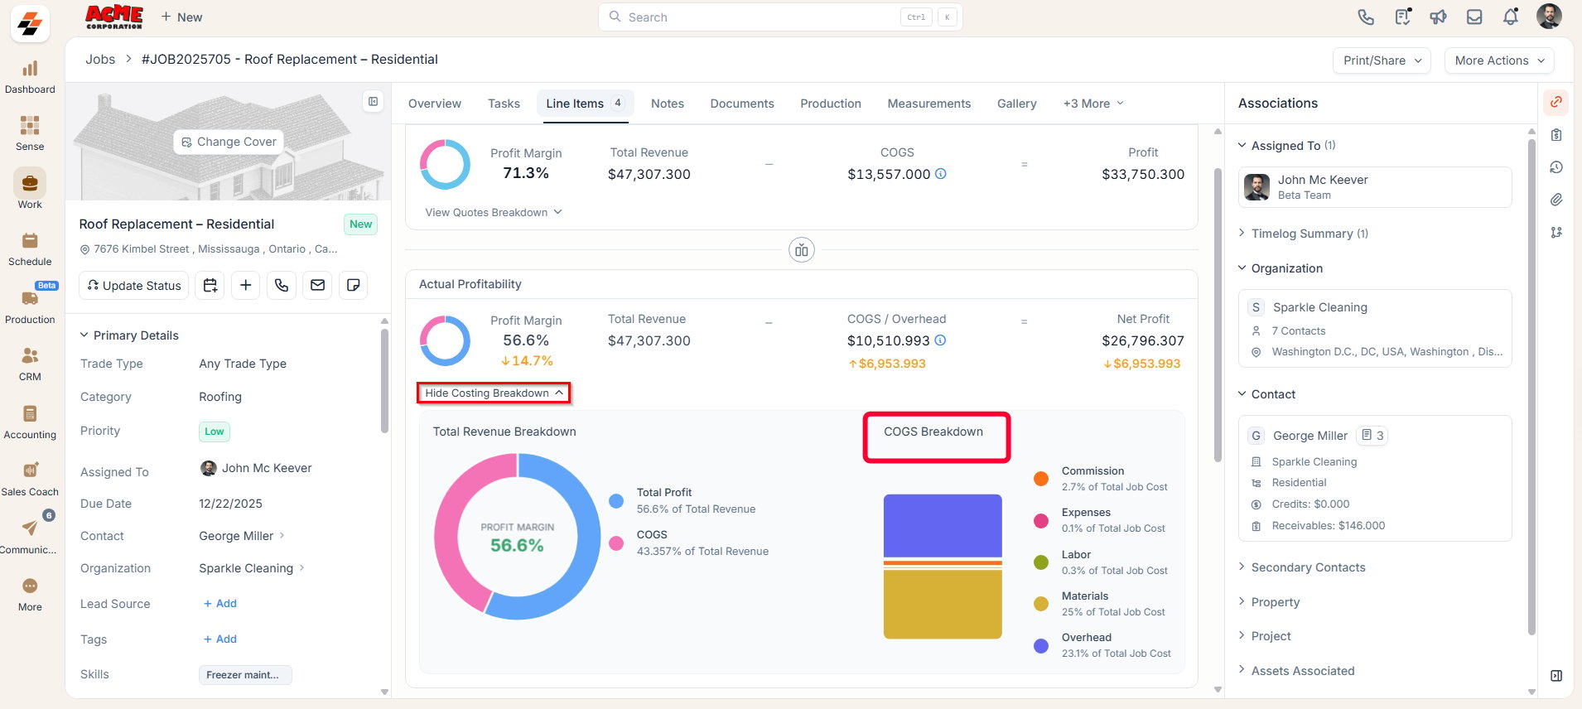Toggle the side panel icon at bottom right
The image size is (1582, 709).
coord(1556,676)
